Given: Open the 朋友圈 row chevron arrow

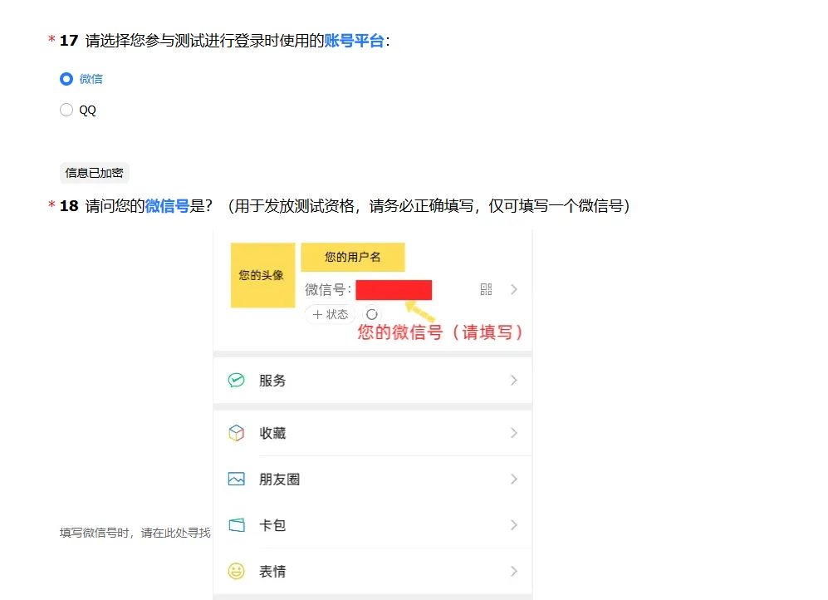Looking at the screenshot, I should point(514,480).
